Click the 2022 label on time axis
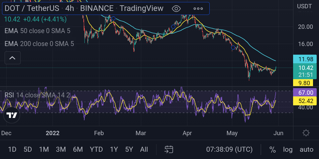 [x=53, y=133]
